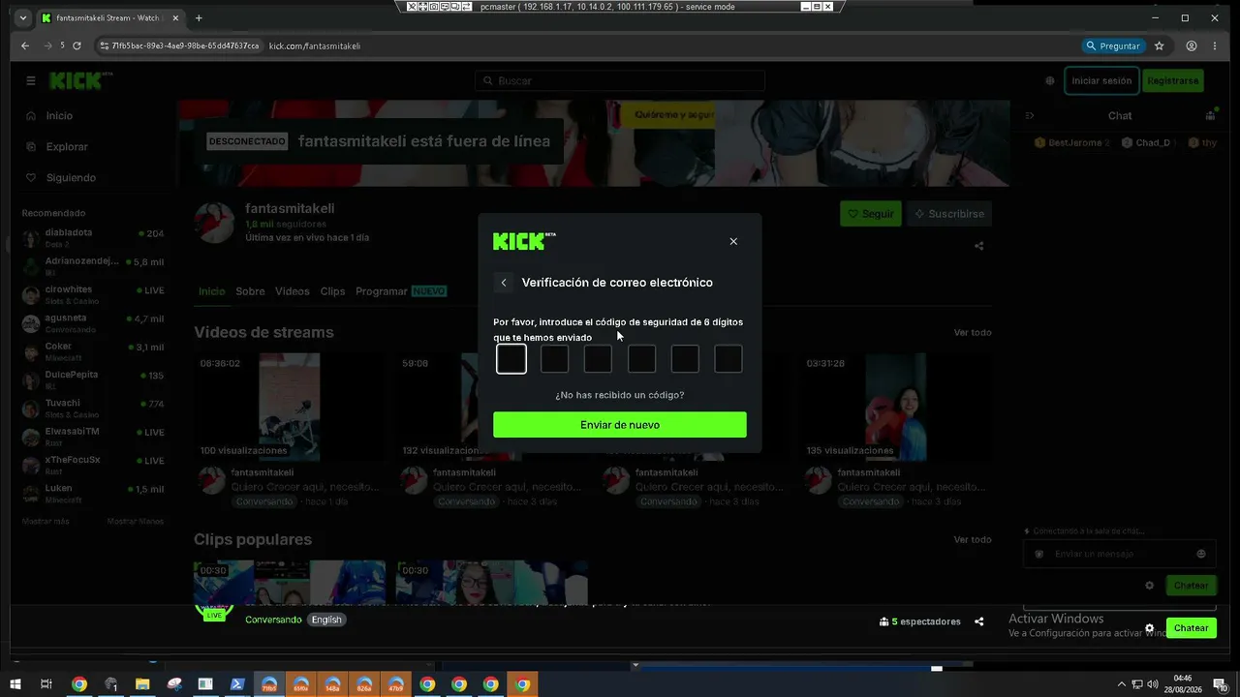
Task: Click the 'Seguir' follow button
Action: click(871, 214)
